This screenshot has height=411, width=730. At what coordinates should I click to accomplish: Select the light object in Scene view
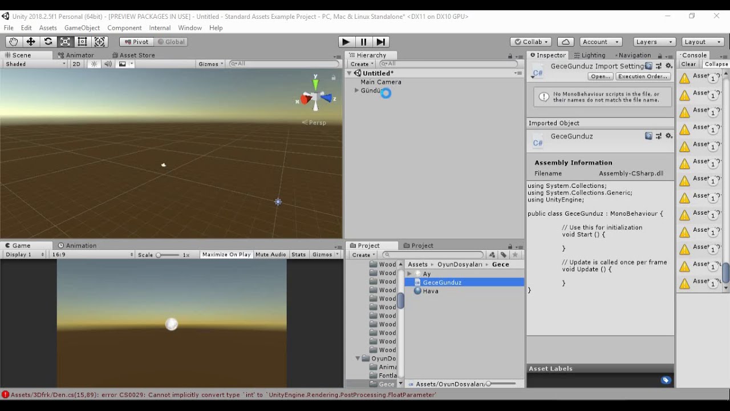(278, 202)
